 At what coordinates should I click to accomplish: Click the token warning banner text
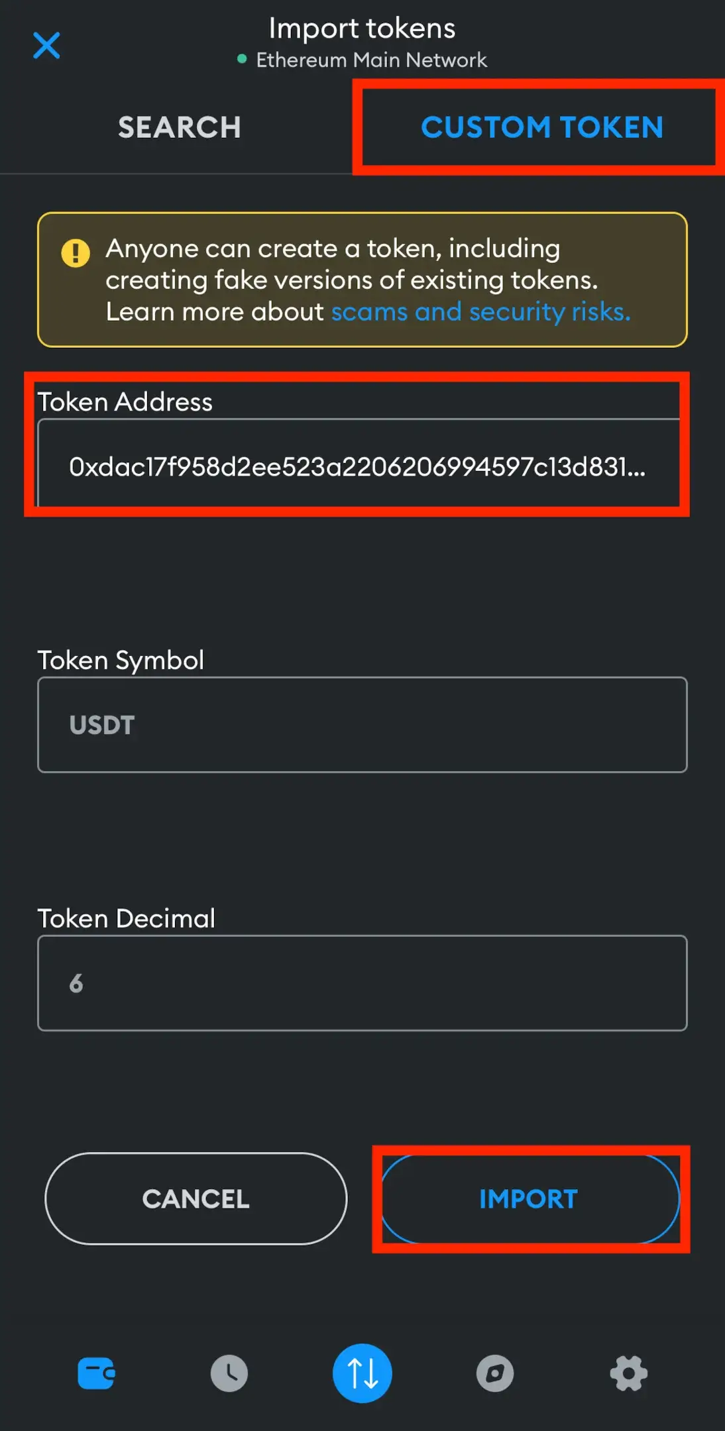(368, 280)
